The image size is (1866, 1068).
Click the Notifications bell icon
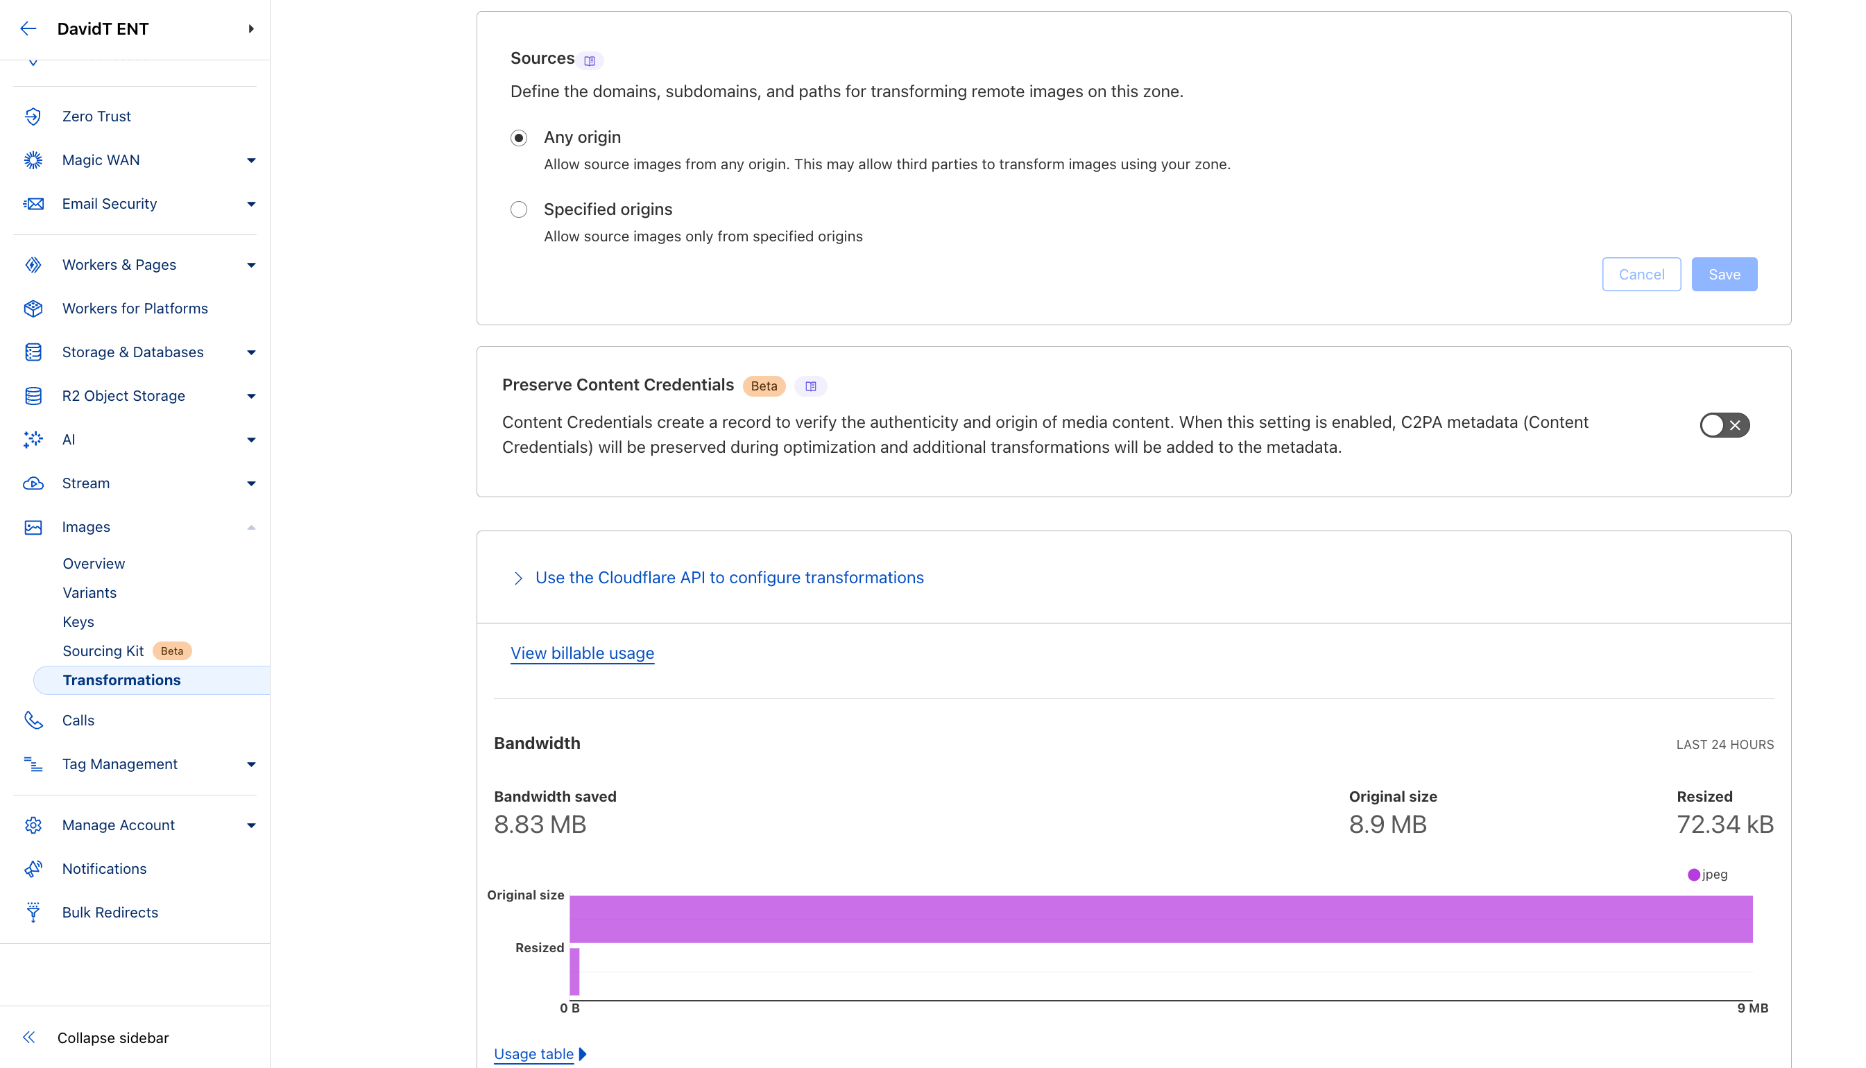coord(34,868)
